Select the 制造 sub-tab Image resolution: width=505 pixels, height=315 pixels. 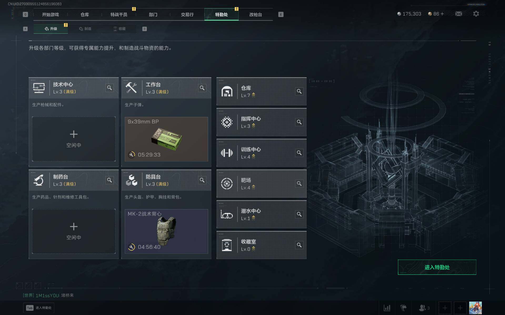pyautogui.click(x=85, y=29)
